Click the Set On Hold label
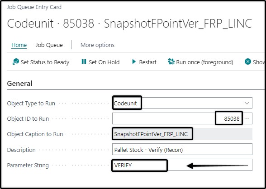The width and height of the screenshot is (266, 189). pyautogui.click(x=104, y=62)
